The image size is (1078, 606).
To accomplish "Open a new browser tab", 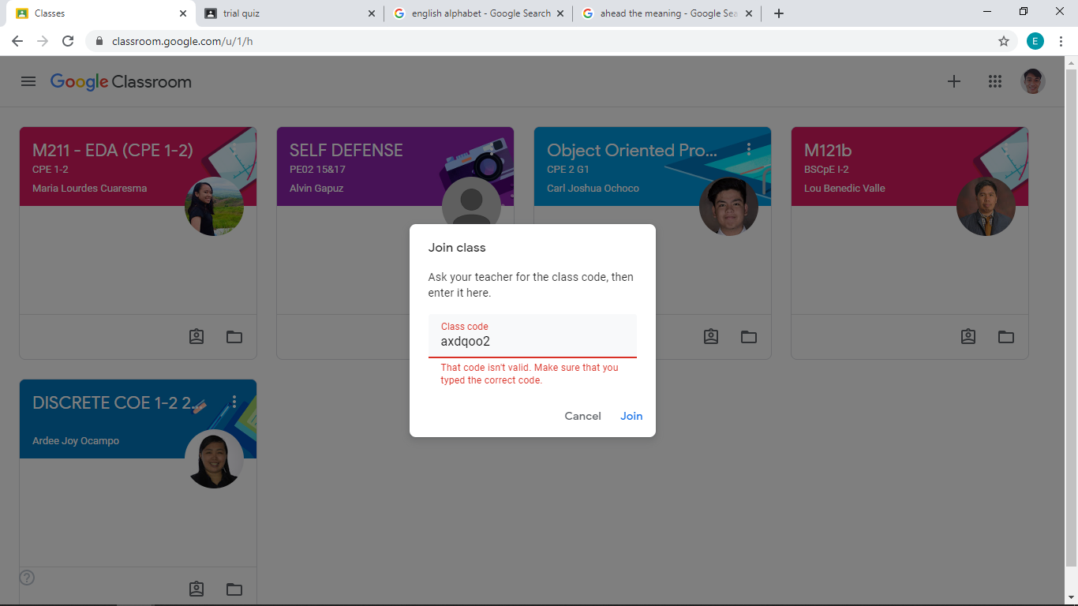I will (779, 13).
